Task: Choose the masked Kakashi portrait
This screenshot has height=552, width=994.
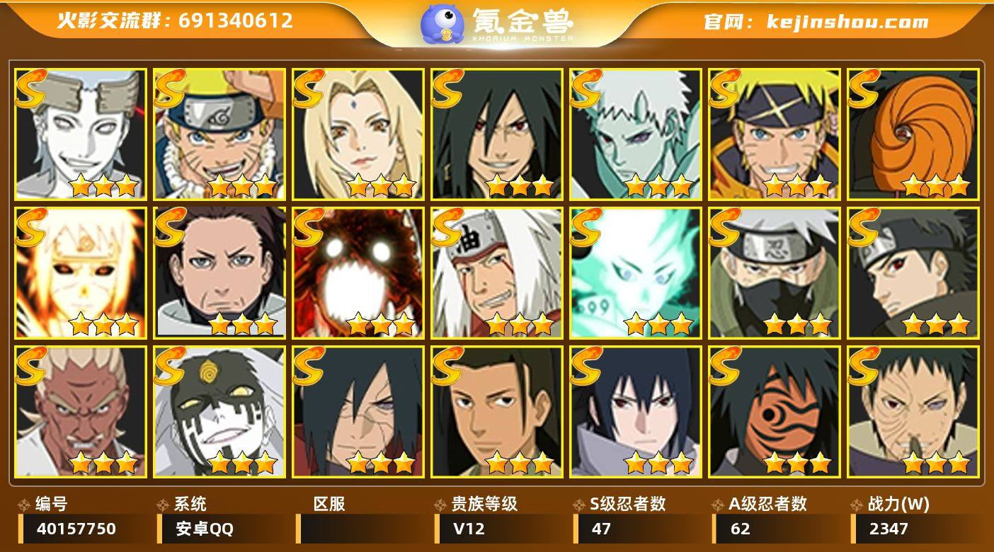Action: click(x=775, y=272)
